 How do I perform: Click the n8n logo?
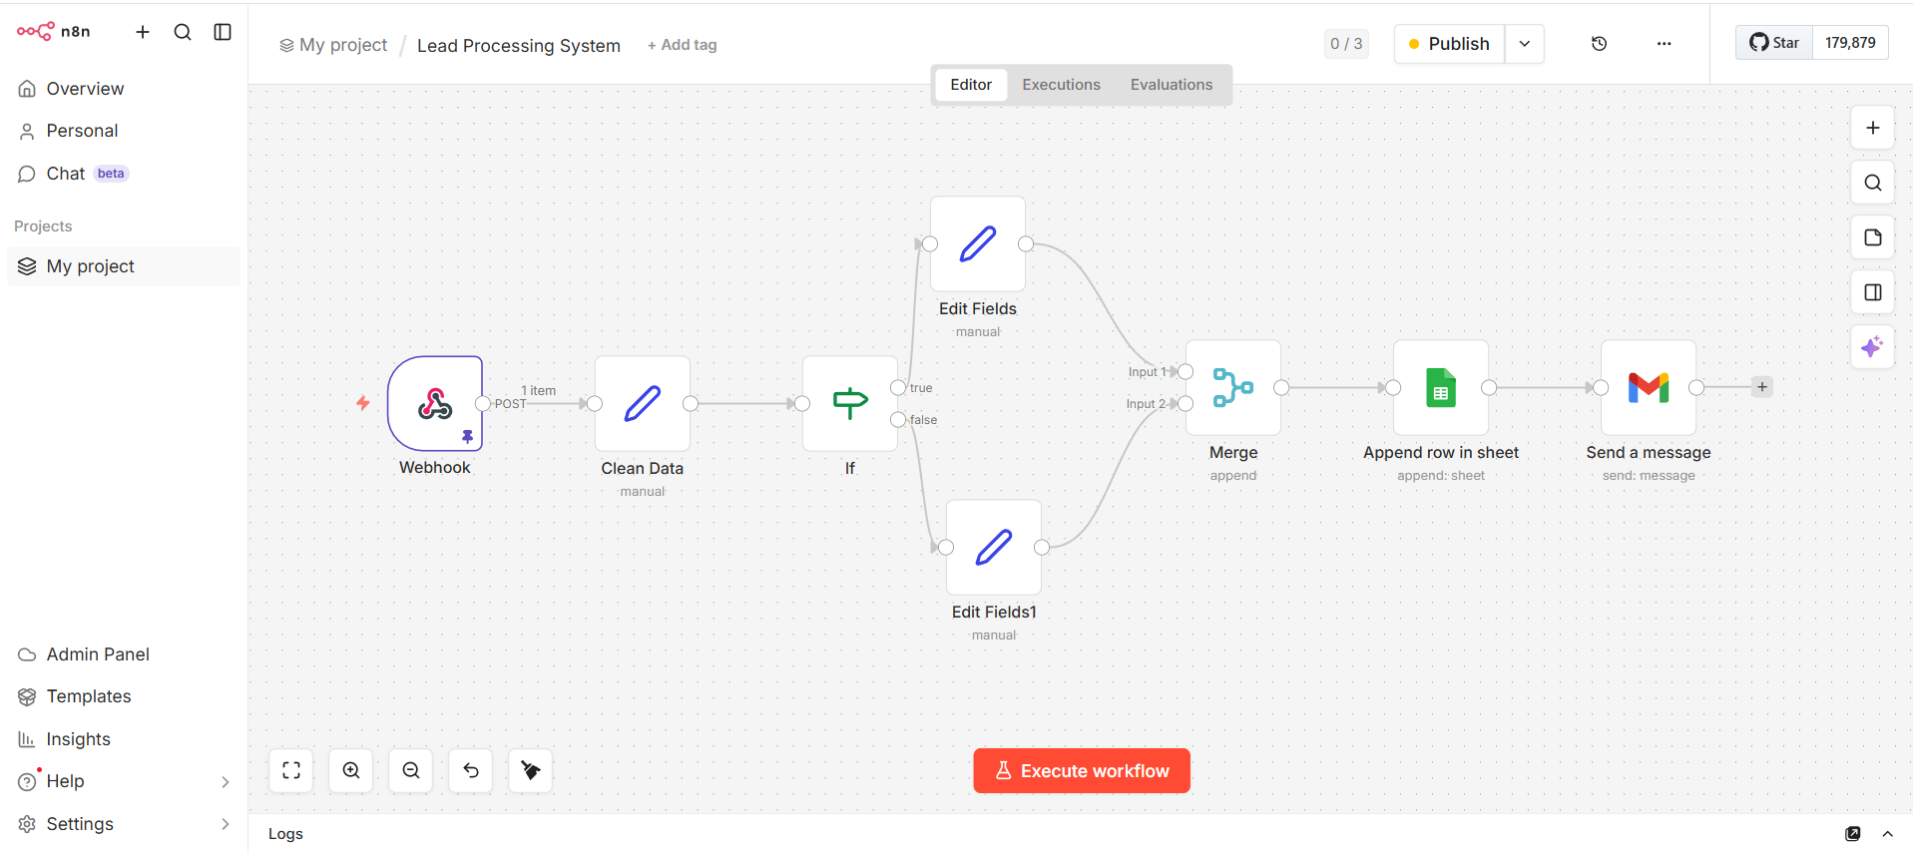pyautogui.click(x=53, y=32)
